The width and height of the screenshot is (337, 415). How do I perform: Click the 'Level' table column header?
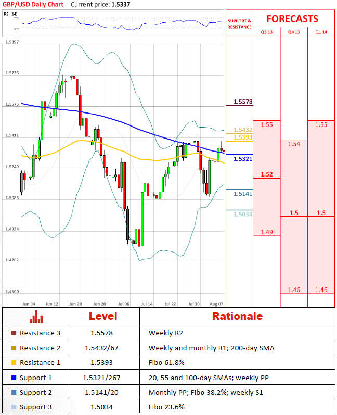103,316
